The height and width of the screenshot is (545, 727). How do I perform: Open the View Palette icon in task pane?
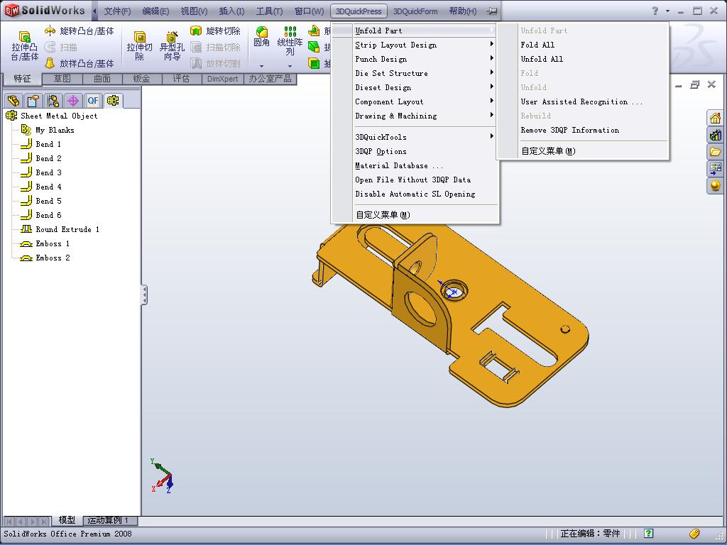(x=715, y=169)
